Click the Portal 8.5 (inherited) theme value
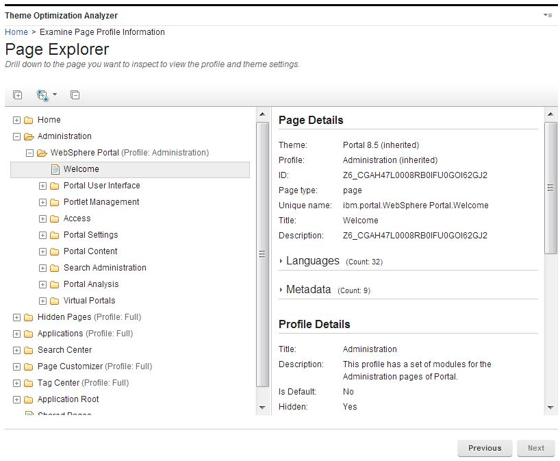This screenshot has height=461, width=560. pos(381,145)
